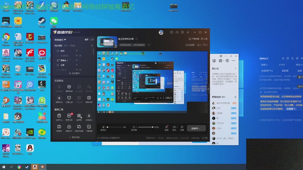Search group members in QQ window

(235, 97)
